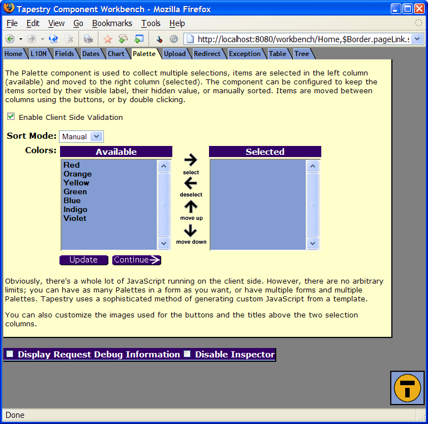This screenshot has height=424, width=428.
Task: Open the Tools menu
Action: [x=151, y=23]
